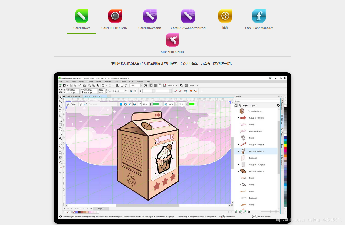Toggle full-screen preview button

click(146, 85)
